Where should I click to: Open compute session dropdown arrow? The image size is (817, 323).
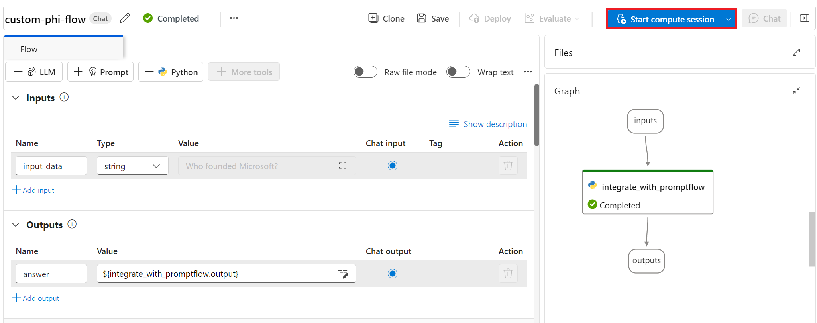click(x=729, y=19)
